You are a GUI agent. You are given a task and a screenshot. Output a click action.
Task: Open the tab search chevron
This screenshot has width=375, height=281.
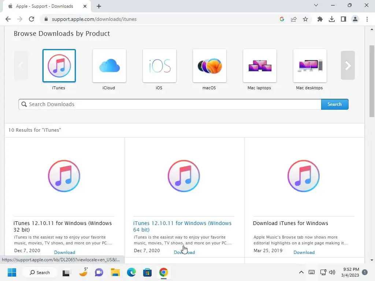click(x=316, y=5)
